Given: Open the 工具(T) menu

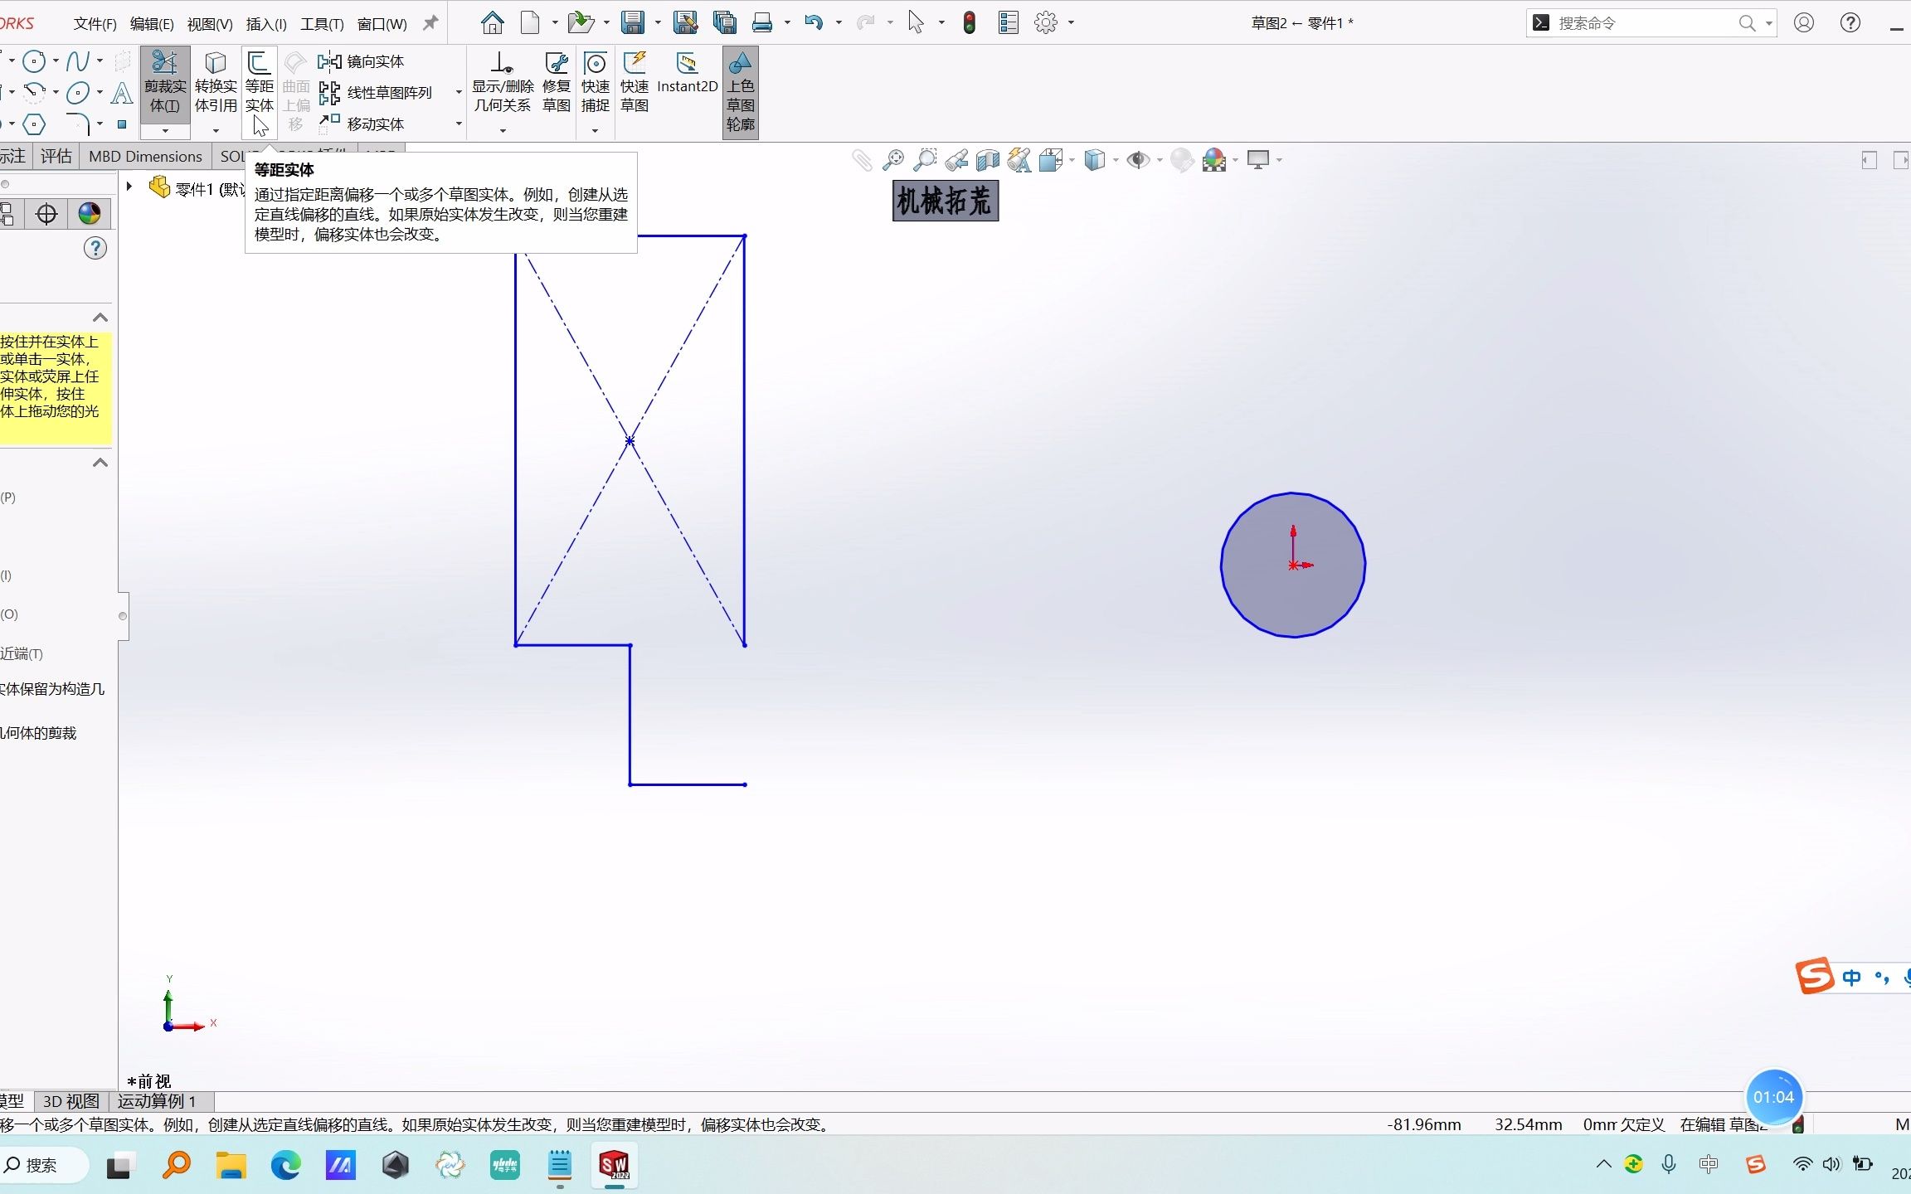Looking at the screenshot, I should tap(320, 22).
